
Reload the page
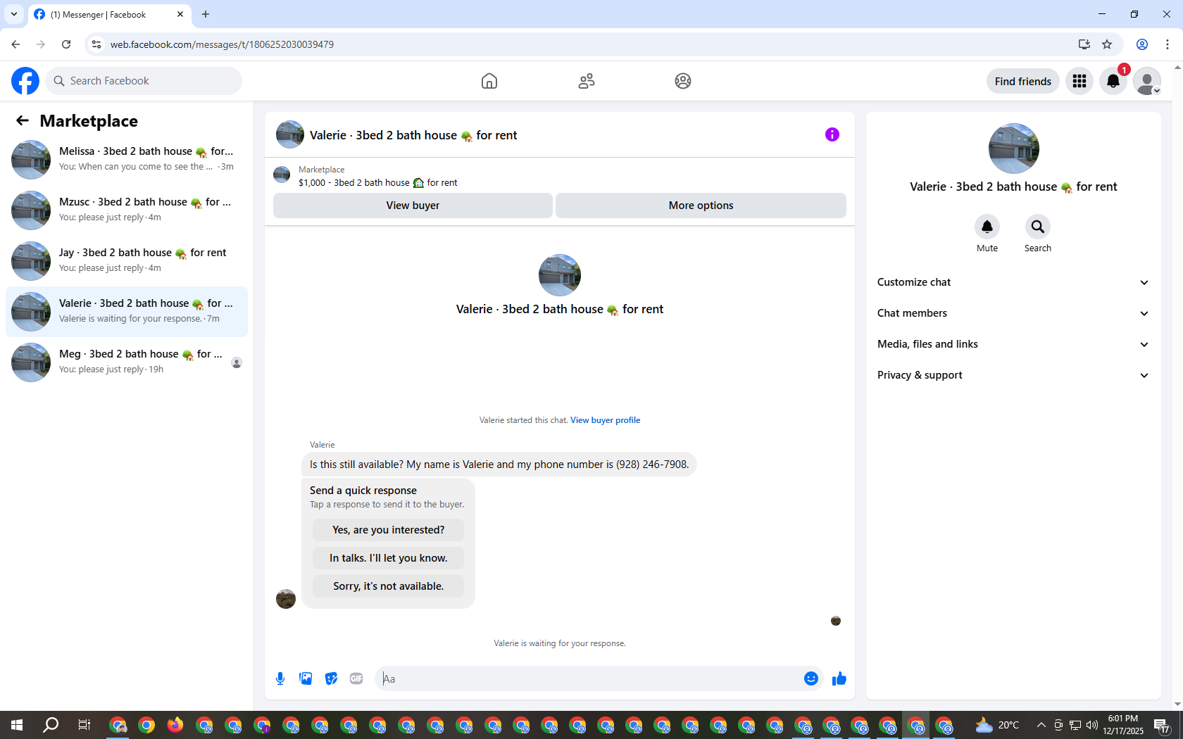pyautogui.click(x=66, y=44)
